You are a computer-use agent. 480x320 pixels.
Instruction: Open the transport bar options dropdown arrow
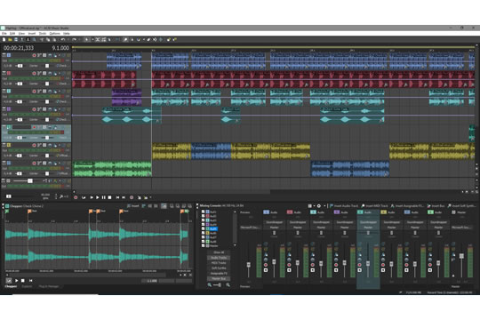pos(150,197)
